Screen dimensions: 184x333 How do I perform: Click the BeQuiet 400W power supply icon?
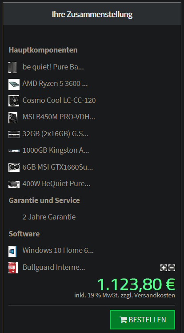(14, 184)
